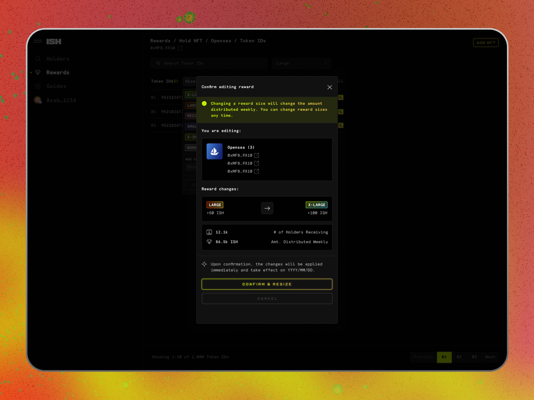Click the ADD NFT button top right
Image resolution: width=534 pixels, height=400 pixels.
click(486, 43)
